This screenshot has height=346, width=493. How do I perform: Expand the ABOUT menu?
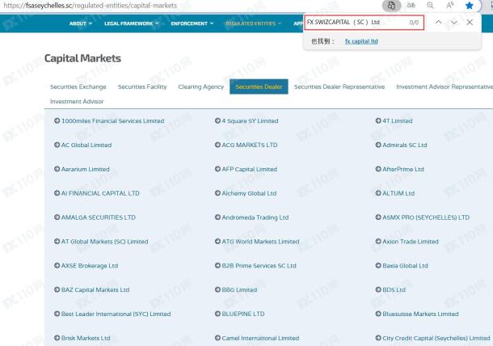[x=81, y=23]
